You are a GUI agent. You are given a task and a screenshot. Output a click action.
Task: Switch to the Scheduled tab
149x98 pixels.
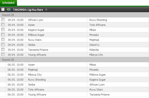tap(8, 3)
